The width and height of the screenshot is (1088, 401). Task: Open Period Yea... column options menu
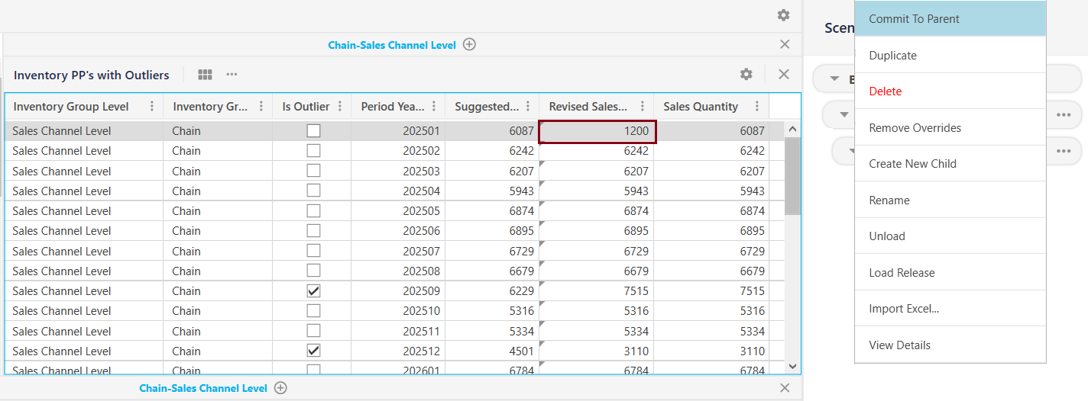point(434,107)
